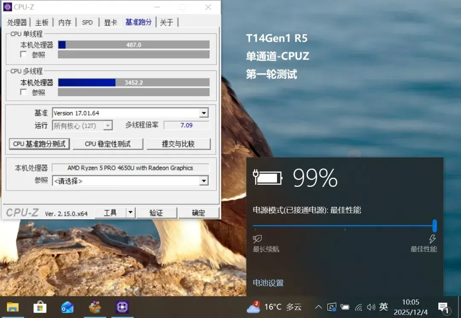
Task: Click the multi-thread 3452.2 score bar
Action: (134, 82)
